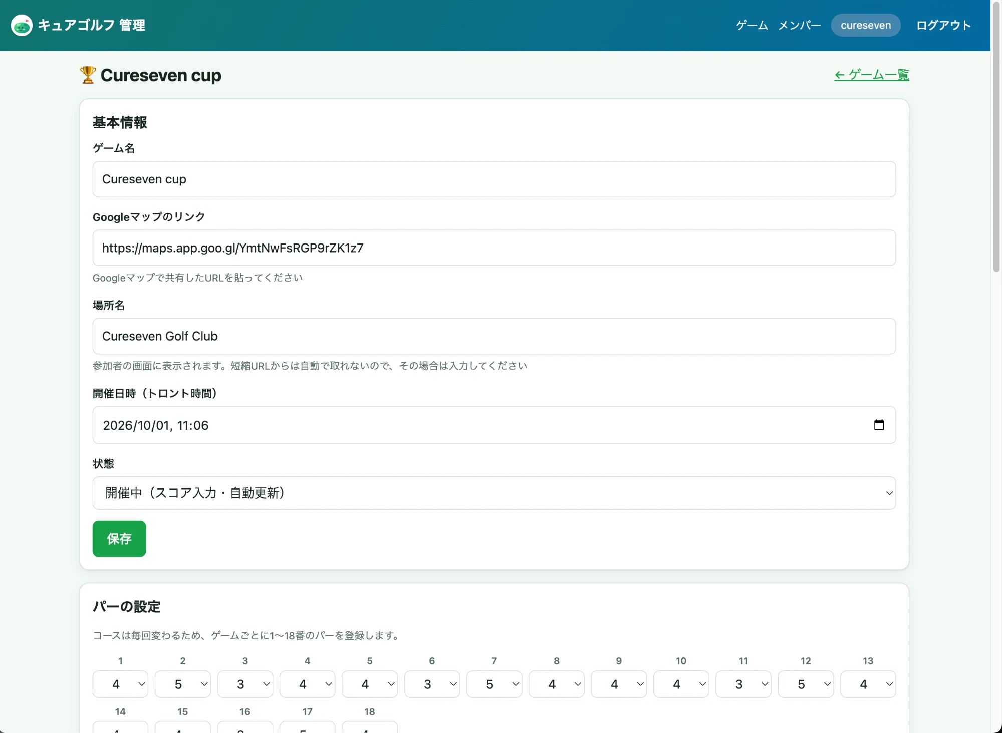Viewport: 1002px width, 733px height.
Task: Click the page vertical scrollbar thumb
Action: coord(996,136)
